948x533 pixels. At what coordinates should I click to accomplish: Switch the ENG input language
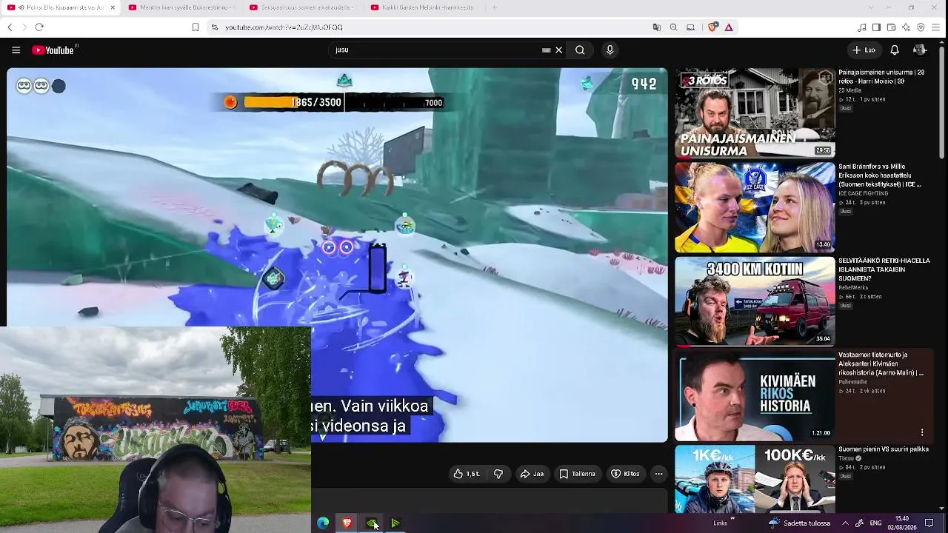click(875, 523)
